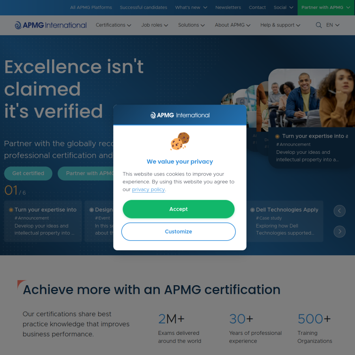The width and height of the screenshot is (355, 355).
Task: Open the privacy policy link
Action: point(148,189)
